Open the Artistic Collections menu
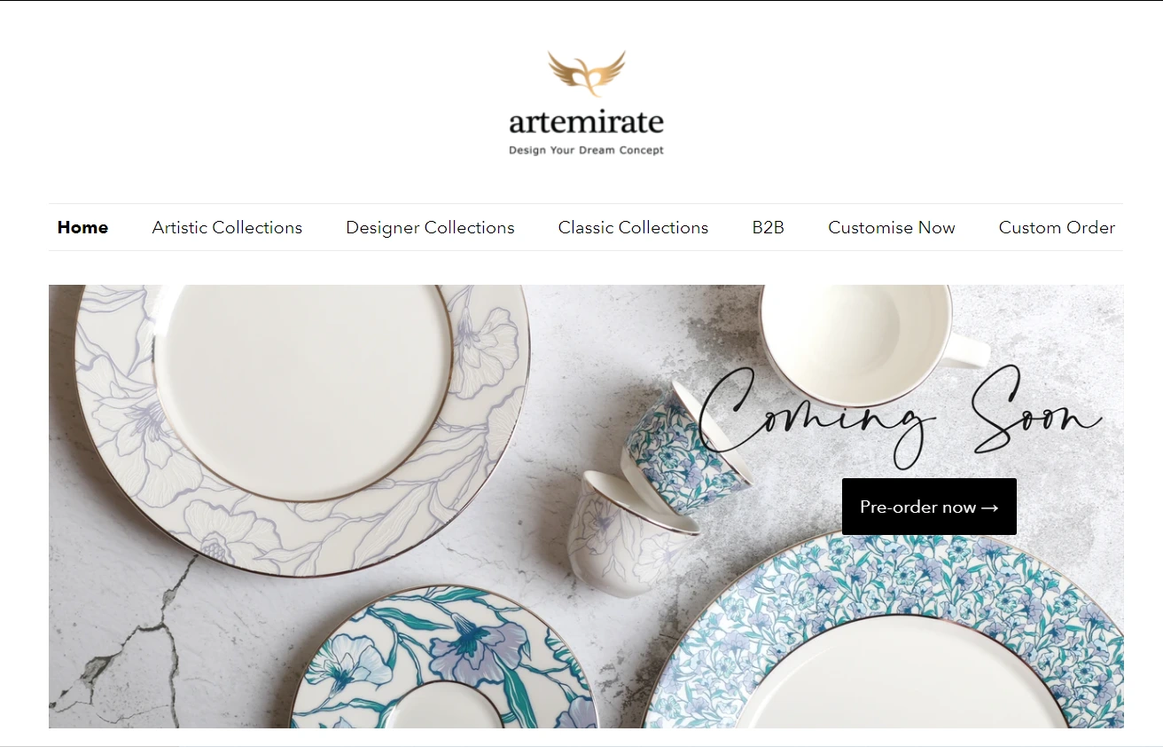Screen dimensions: 1163x747 227,227
